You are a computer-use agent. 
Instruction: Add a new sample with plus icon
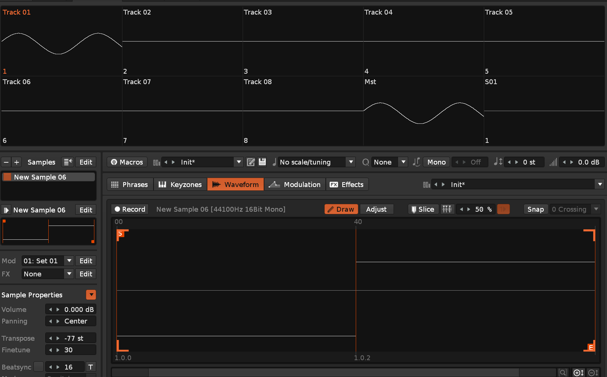(x=16, y=162)
